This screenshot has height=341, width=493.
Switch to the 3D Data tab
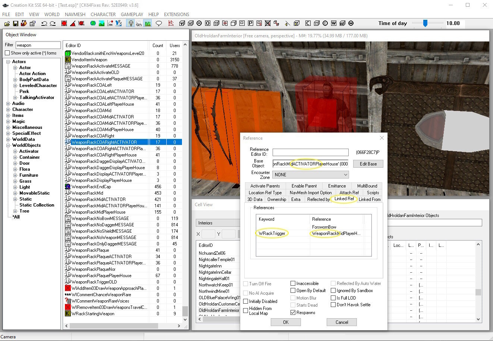255,199
